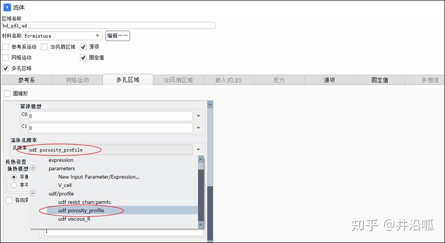Screen dimensions: 445x243
Task: Disable the 固定值 checkbox
Action: [83, 58]
